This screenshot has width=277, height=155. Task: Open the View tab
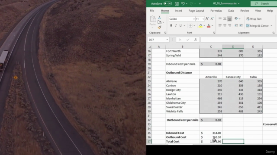pos(258,10)
